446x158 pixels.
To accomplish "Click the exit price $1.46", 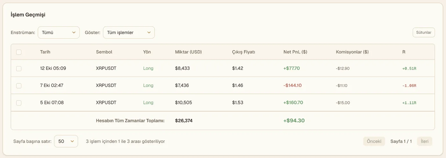I will point(238,86).
